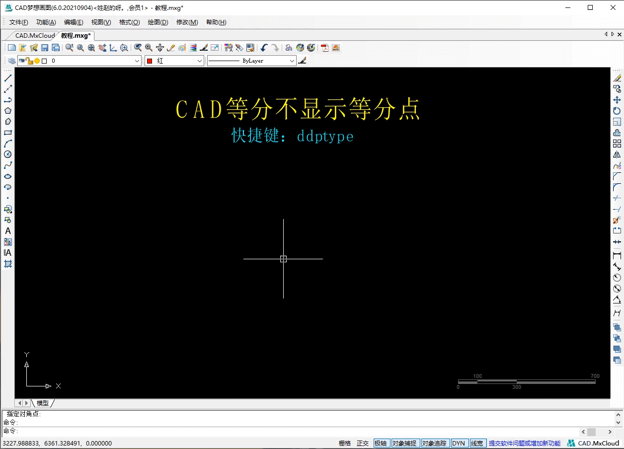This screenshot has height=449, width=624.
Task: Open a saved drawing with the Open icon
Action: click(21, 47)
